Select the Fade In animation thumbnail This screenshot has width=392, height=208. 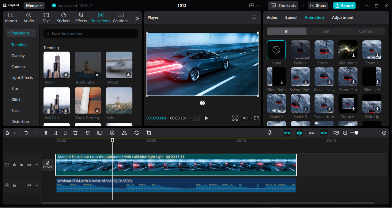[x=300, y=50]
